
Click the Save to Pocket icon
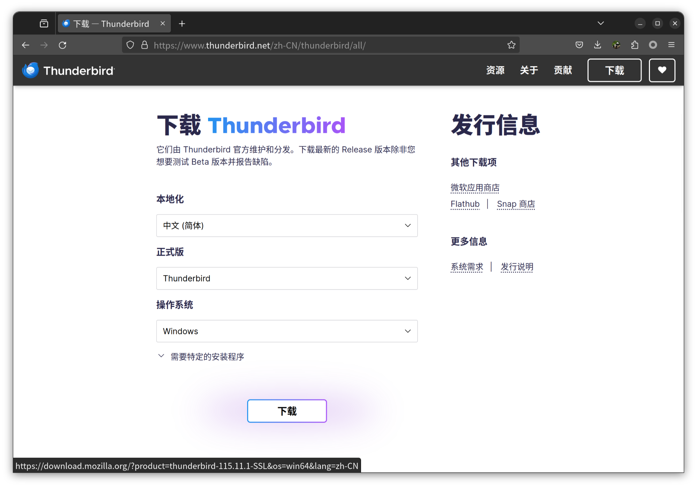[x=579, y=45]
